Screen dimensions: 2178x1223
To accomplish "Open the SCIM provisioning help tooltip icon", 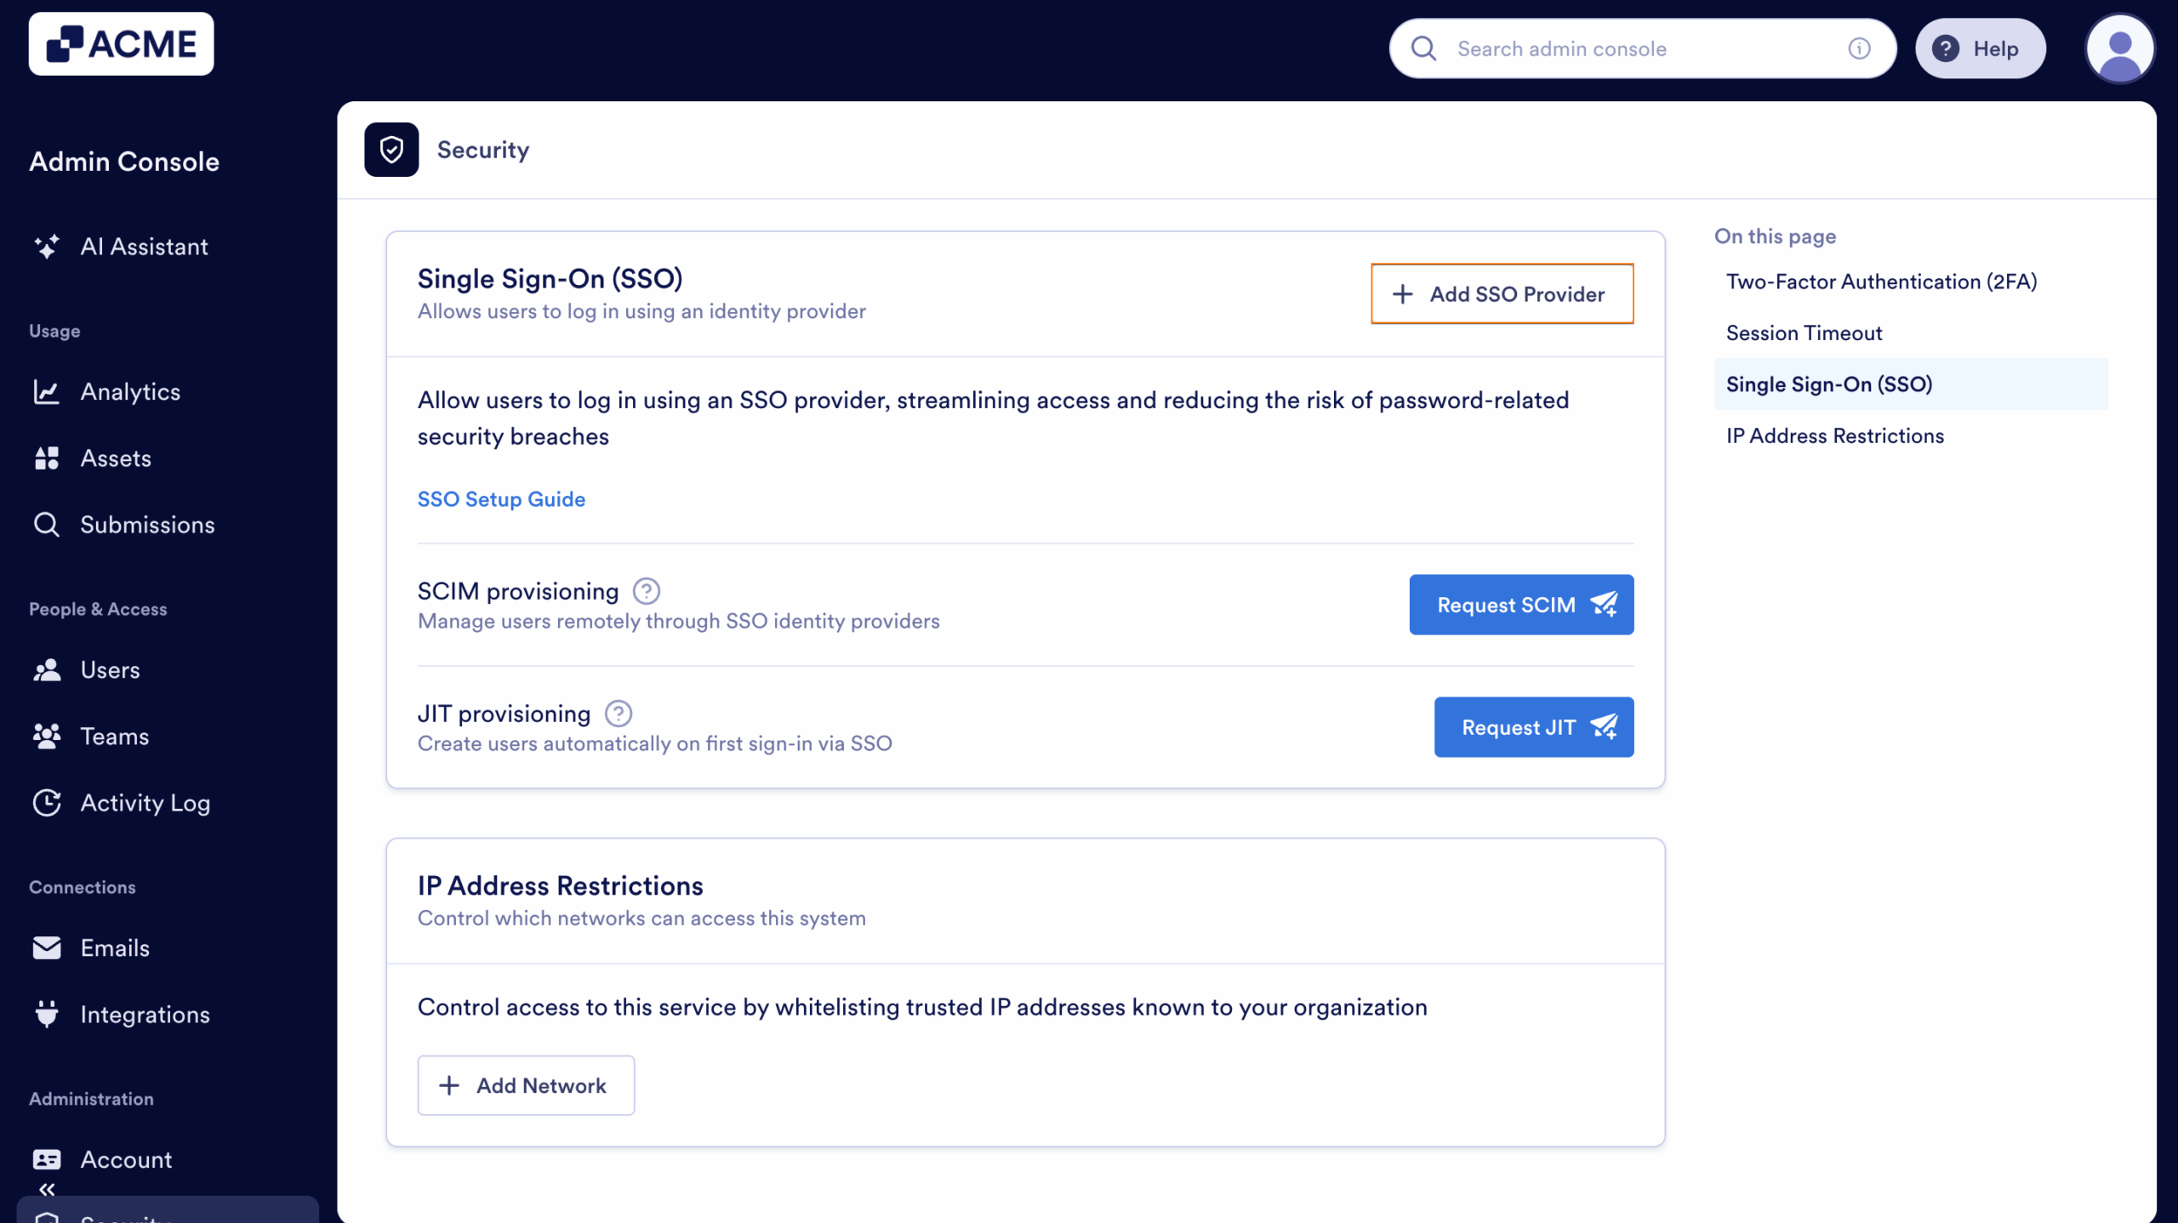I will pos(647,590).
